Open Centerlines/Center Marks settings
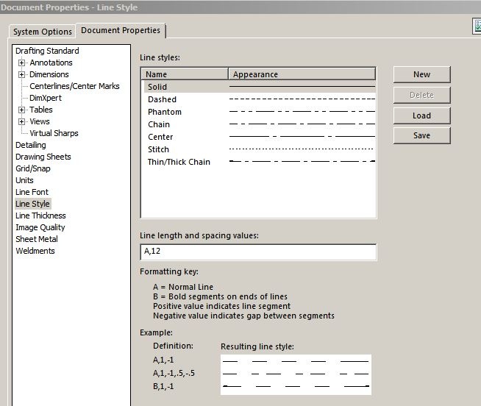 74,86
